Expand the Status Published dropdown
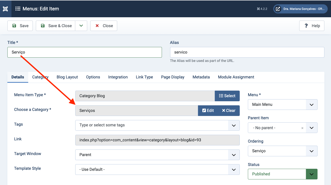331x185 pixels. [x=311, y=174]
